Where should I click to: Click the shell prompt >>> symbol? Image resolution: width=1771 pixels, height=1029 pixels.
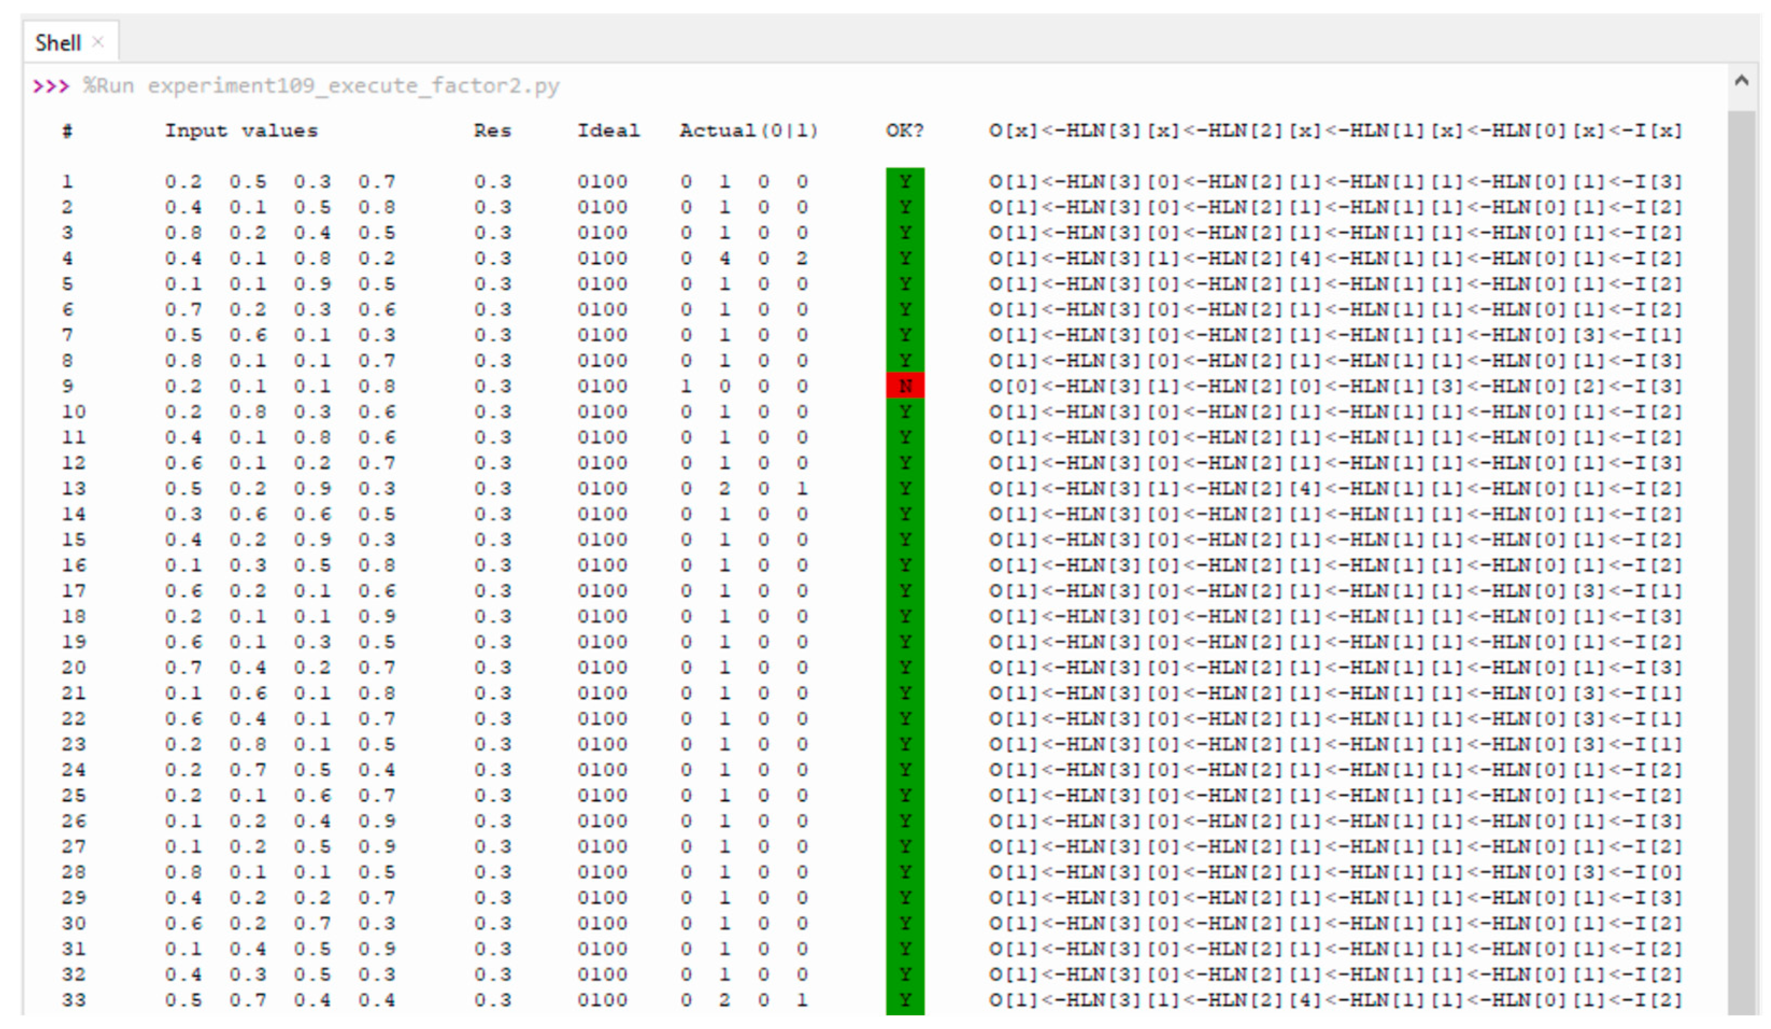tap(51, 87)
